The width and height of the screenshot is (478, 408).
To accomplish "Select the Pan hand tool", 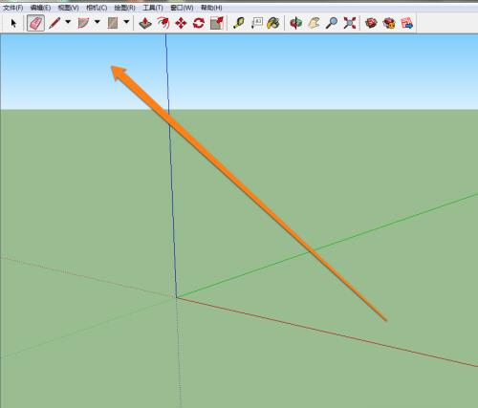I will tap(314, 23).
